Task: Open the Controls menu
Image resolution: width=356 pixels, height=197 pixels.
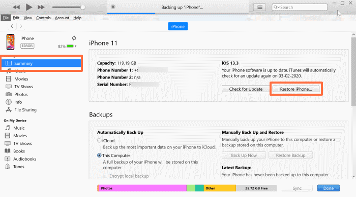Action: point(43,18)
